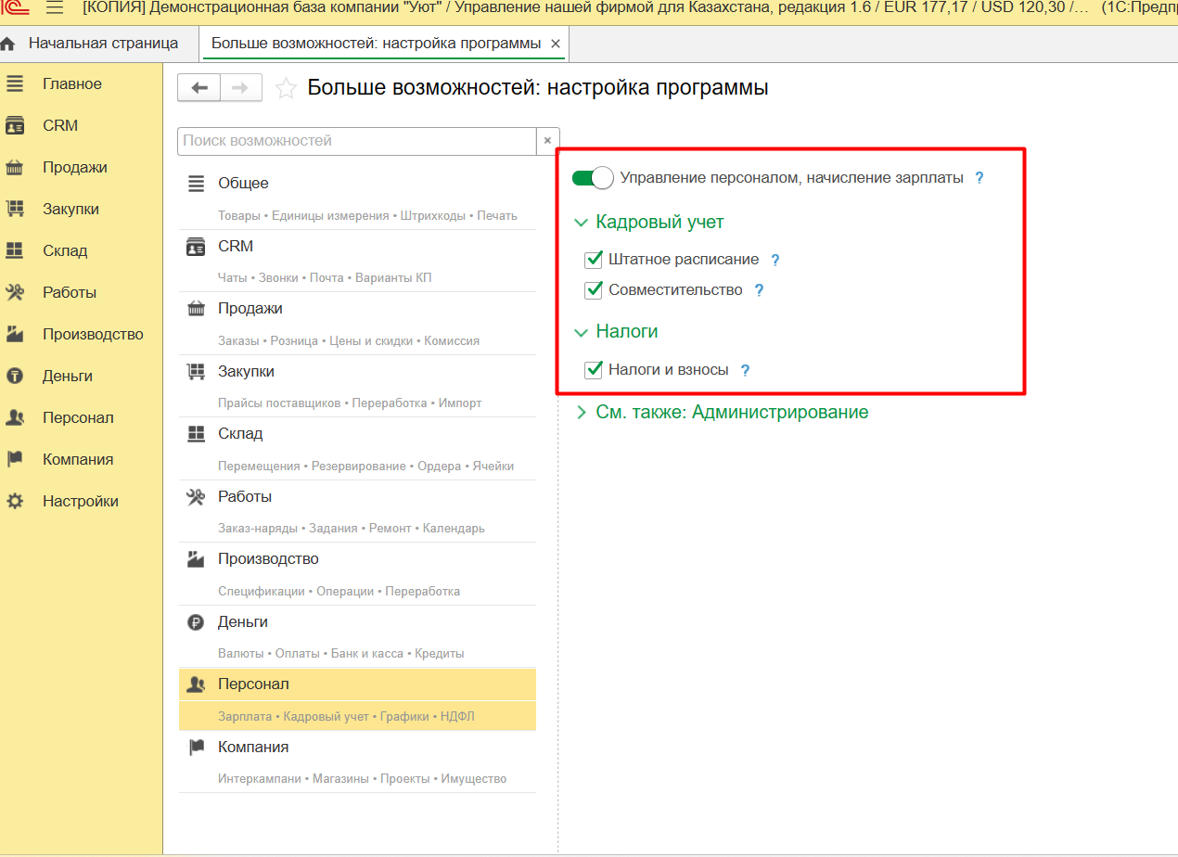Viewport: 1178px width, 857px height.
Task: Open the hamburger main menu icon
Action: tap(55, 8)
